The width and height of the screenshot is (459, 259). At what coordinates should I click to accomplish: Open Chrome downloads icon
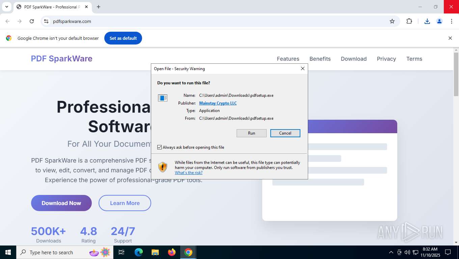427,21
